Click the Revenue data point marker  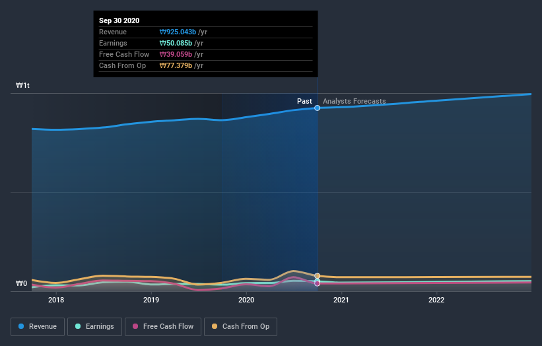(317, 108)
